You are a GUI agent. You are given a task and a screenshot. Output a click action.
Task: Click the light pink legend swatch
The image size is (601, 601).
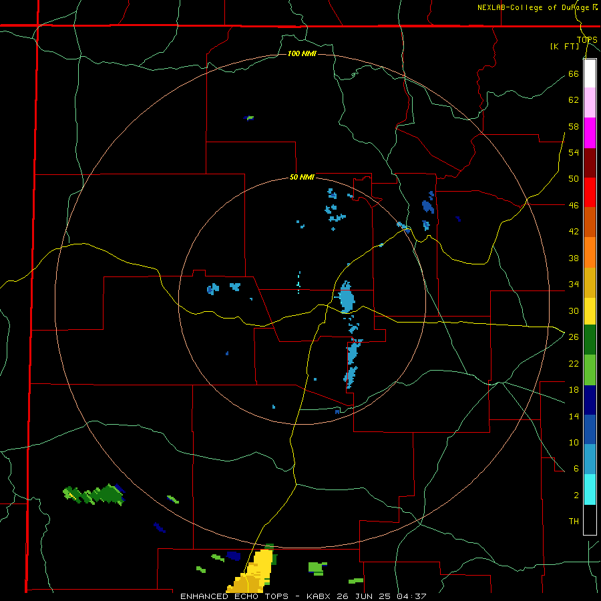[590, 102]
